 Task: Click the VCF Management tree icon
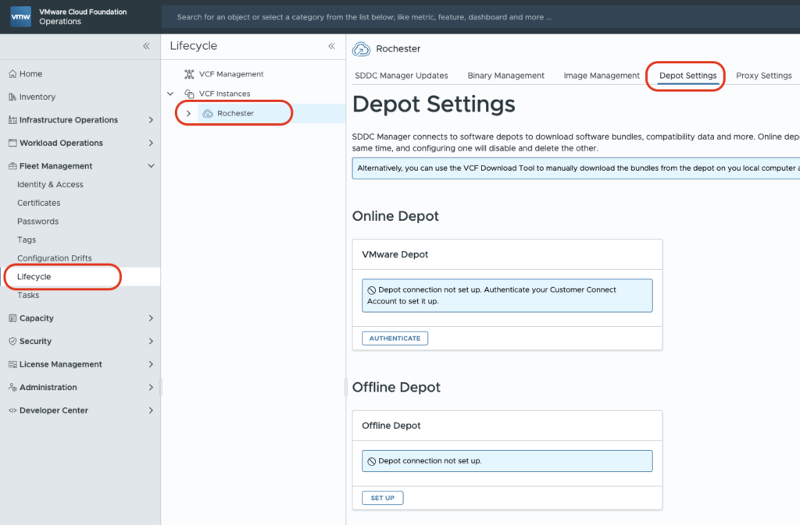point(189,74)
